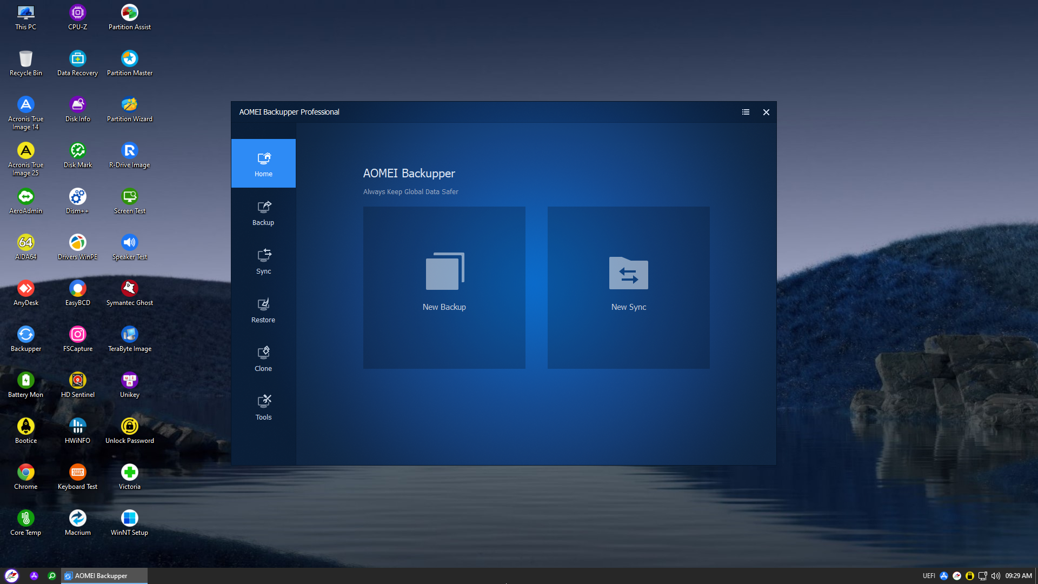Open the AOMEI Backupper menu list icon

coord(746,112)
